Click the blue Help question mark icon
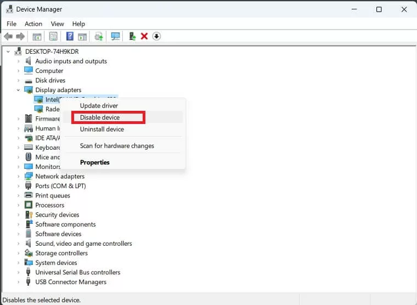Image resolution: width=417 pixels, height=305 pixels. [70, 36]
